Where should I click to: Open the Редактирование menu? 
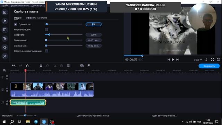click(x=20, y=6)
